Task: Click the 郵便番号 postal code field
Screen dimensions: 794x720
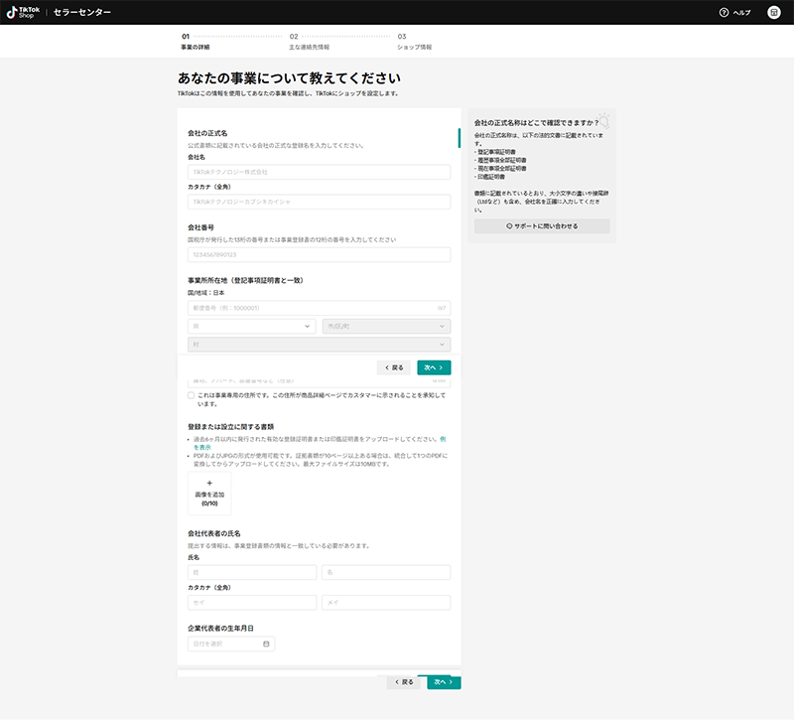Action: [319, 308]
